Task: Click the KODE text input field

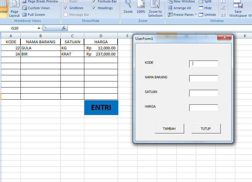Action: pyautogui.click(x=203, y=64)
